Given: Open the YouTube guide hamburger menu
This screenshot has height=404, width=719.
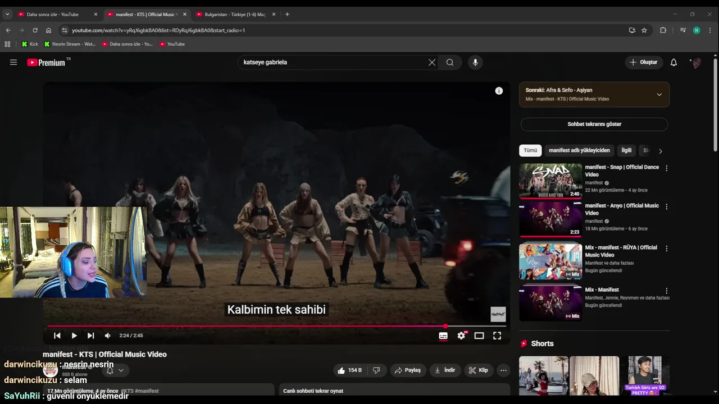Looking at the screenshot, I should 13,62.
